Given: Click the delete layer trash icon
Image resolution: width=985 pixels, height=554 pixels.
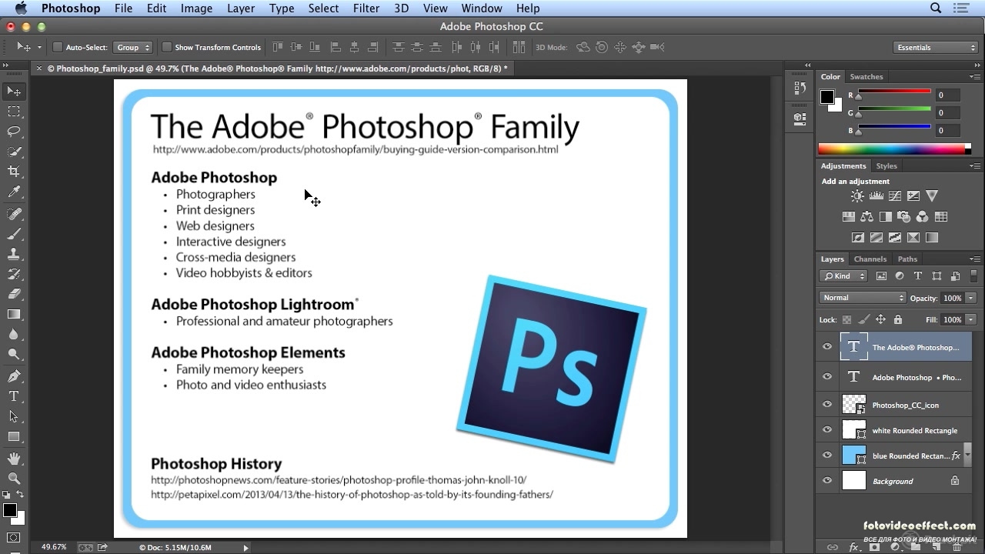Looking at the screenshot, I should coord(955,547).
